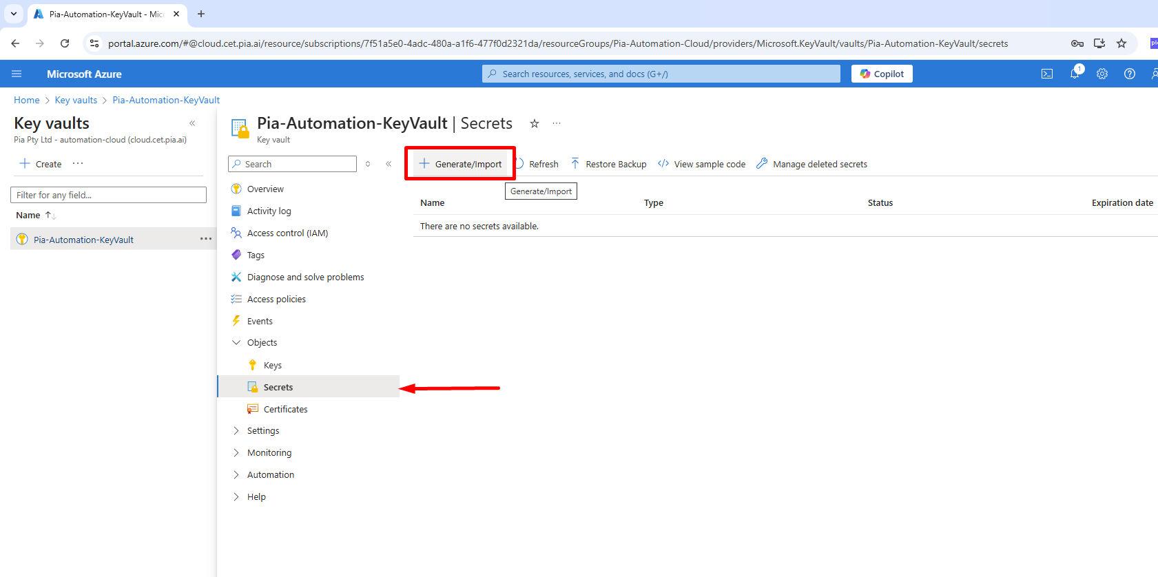Expand the Automation group

click(x=236, y=474)
